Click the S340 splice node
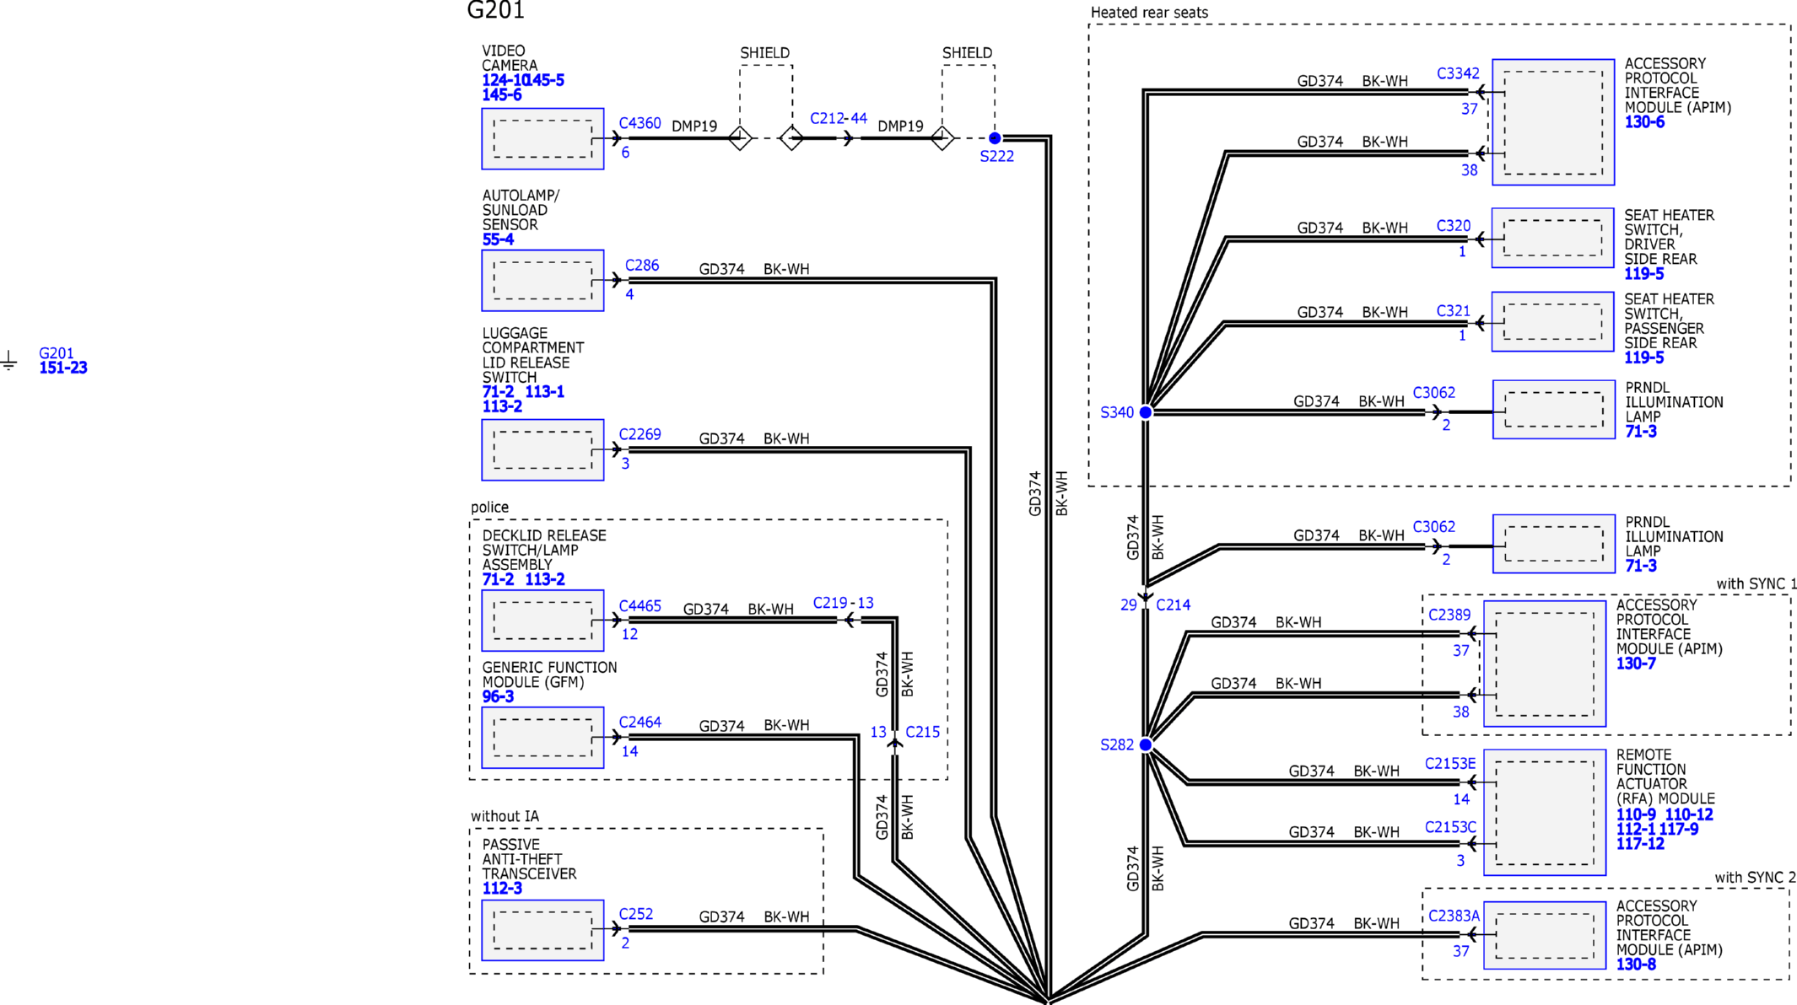 [x=1145, y=412]
